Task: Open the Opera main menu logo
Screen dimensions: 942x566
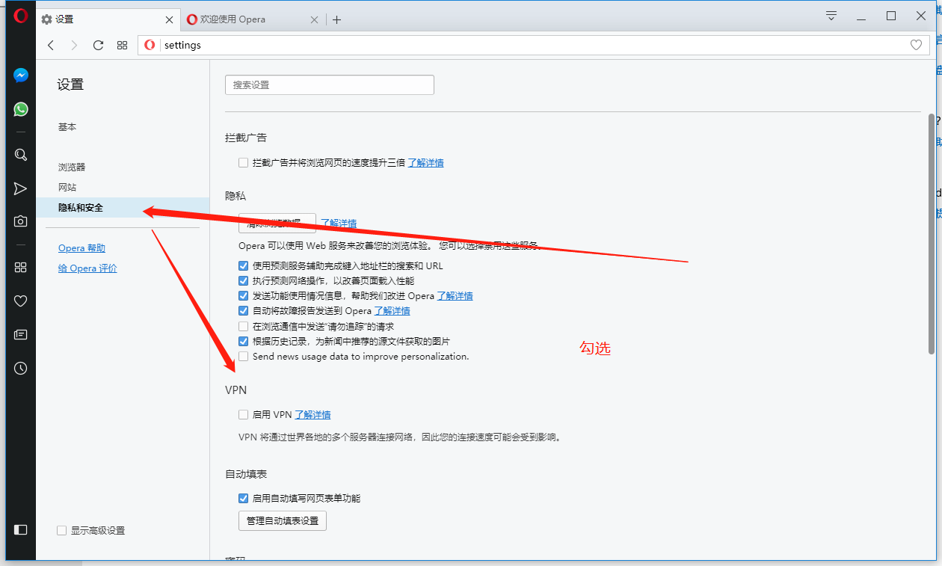Action: 21,16
